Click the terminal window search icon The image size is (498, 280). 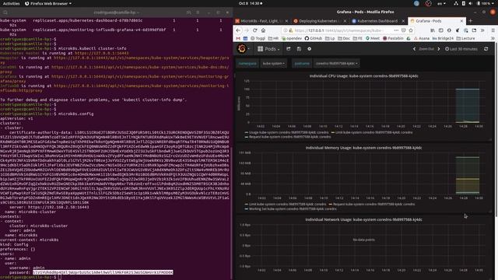5,12
